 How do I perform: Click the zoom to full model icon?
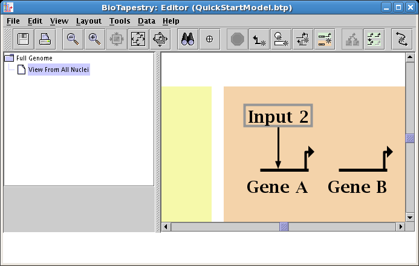pos(138,39)
